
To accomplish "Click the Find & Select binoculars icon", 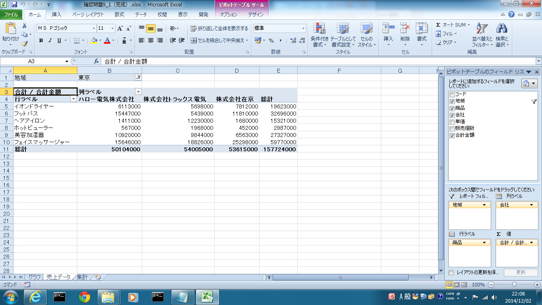I will coord(502,29).
